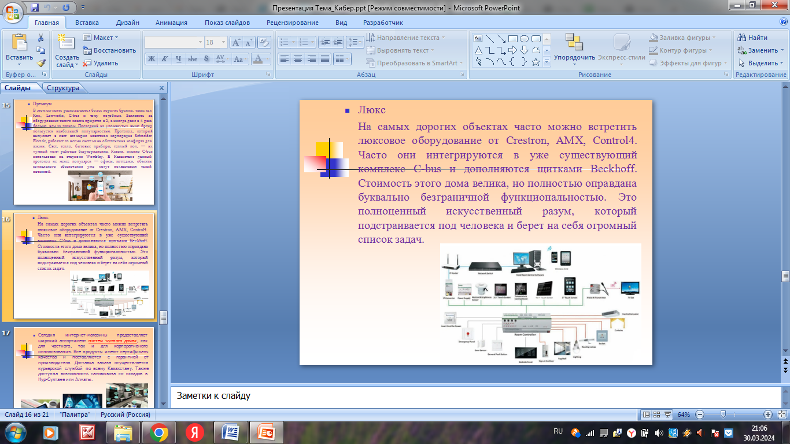This screenshot has width=790, height=444.
Task: Switch to slide sorter view
Action: click(657, 415)
